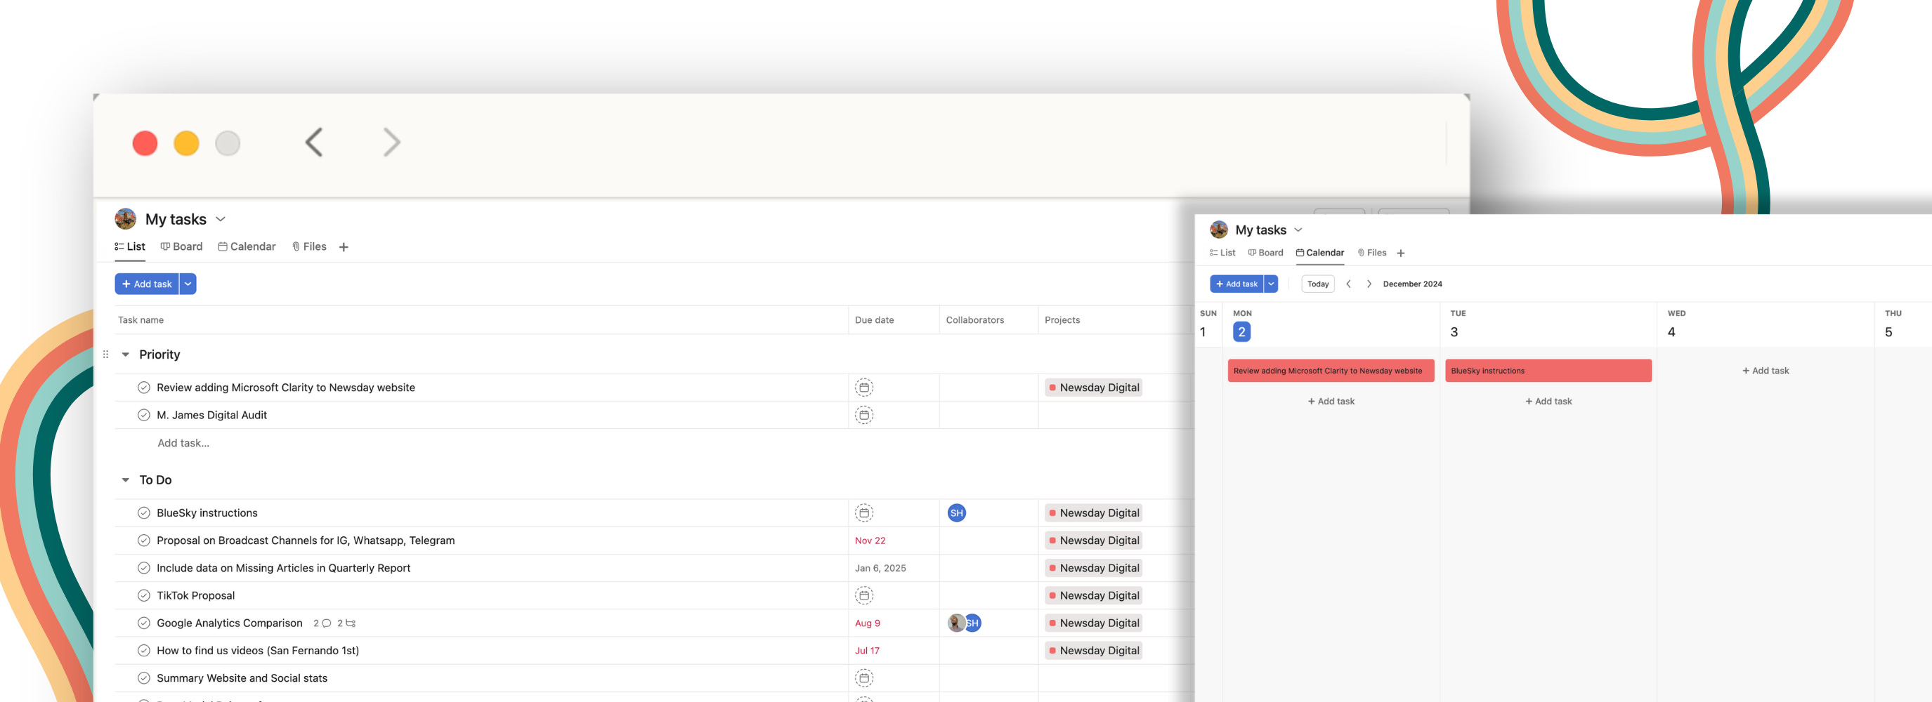
Task: Add a new tab with plus in calendar window
Action: [x=1400, y=253]
